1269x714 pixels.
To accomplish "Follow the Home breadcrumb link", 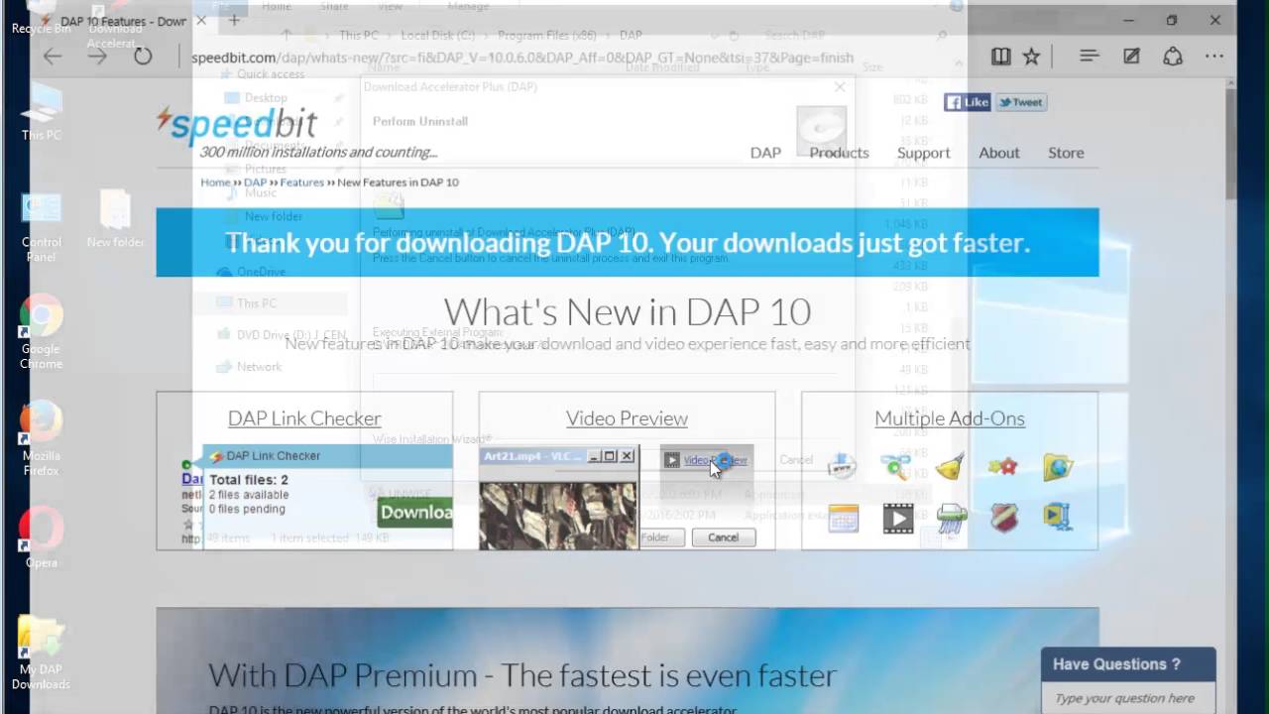I will (215, 182).
